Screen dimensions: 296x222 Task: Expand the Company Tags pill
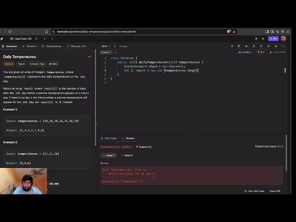point(37,64)
